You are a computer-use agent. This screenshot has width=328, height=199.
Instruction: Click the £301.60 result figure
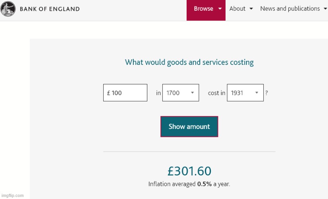click(x=189, y=171)
